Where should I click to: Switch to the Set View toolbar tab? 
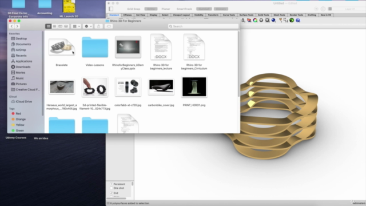tap(141, 15)
